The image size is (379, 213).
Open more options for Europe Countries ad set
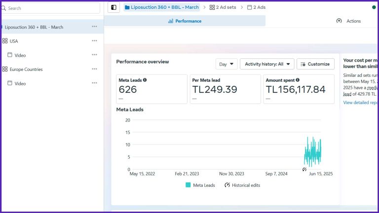pos(95,69)
